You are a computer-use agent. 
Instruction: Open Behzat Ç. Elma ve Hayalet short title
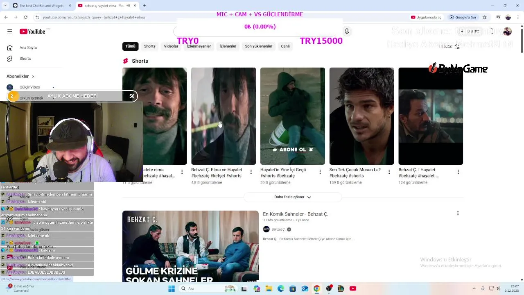coord(217,172)
